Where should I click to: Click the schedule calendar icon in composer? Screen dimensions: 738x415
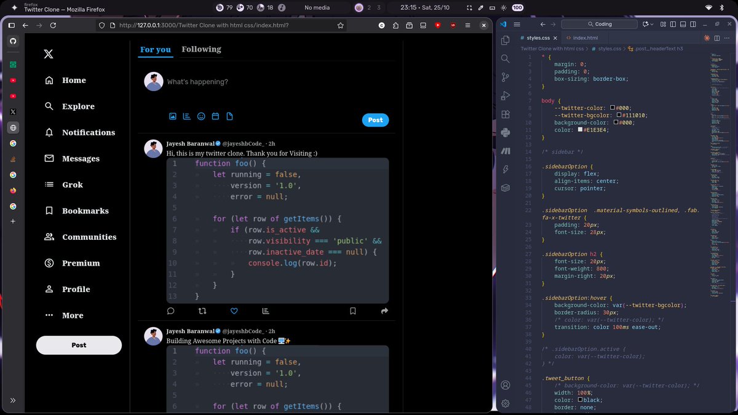point(215,116)
